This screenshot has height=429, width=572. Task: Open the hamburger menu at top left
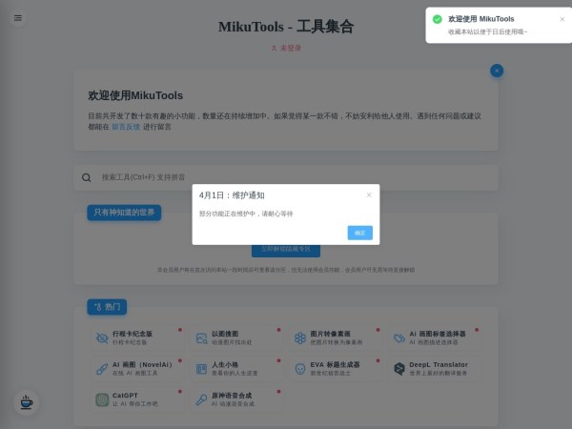(17, 17)
